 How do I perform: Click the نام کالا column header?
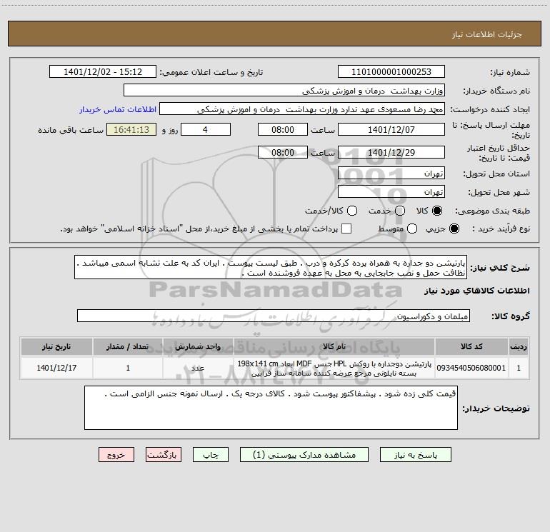pyautogui.click(x=334, y=346)
